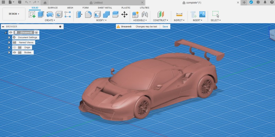Switch to the UTILITIES ribbon tab
This screenshot has width=275, height=137.
tap(144, 8)
